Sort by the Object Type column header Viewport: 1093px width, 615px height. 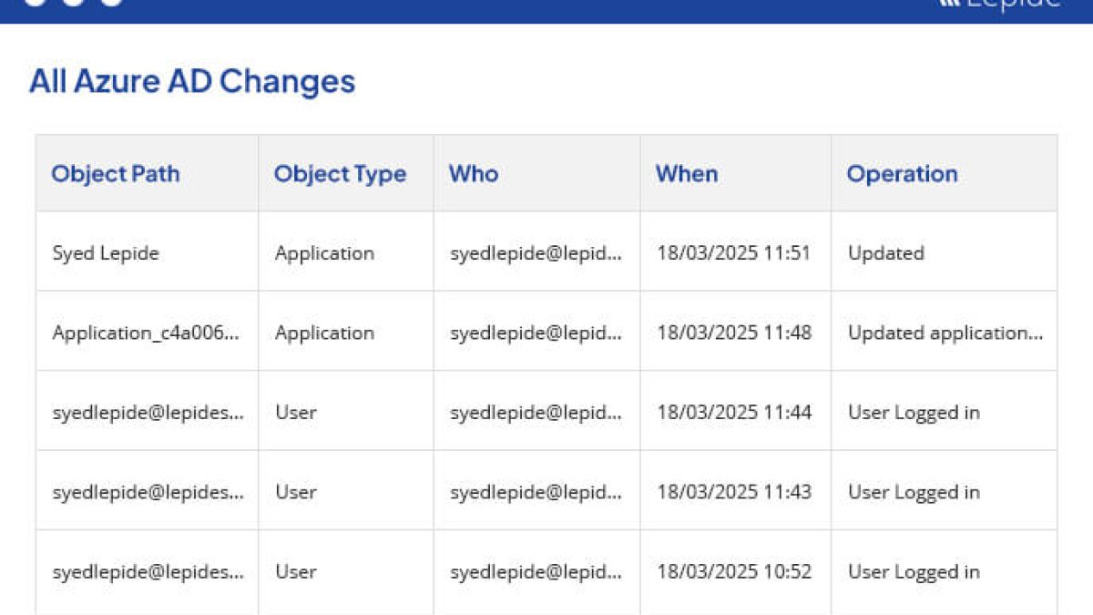340,174
